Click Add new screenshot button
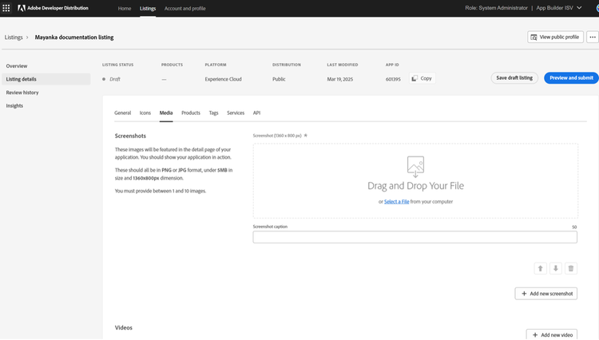The image size is (599, 340). pos(546,294)
